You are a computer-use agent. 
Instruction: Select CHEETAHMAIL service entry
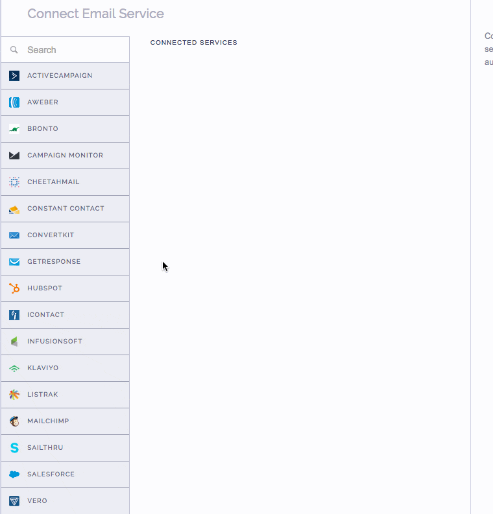tap(66, 182)
